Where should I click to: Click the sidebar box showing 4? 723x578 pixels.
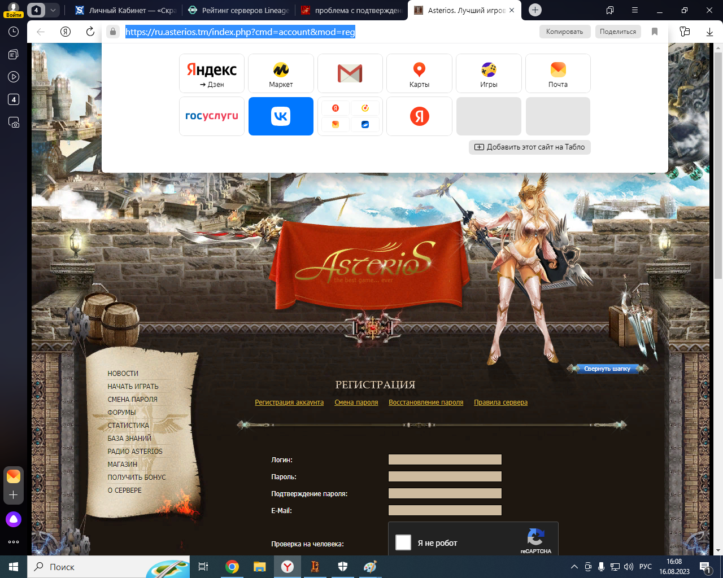click(x=14, y=99)
